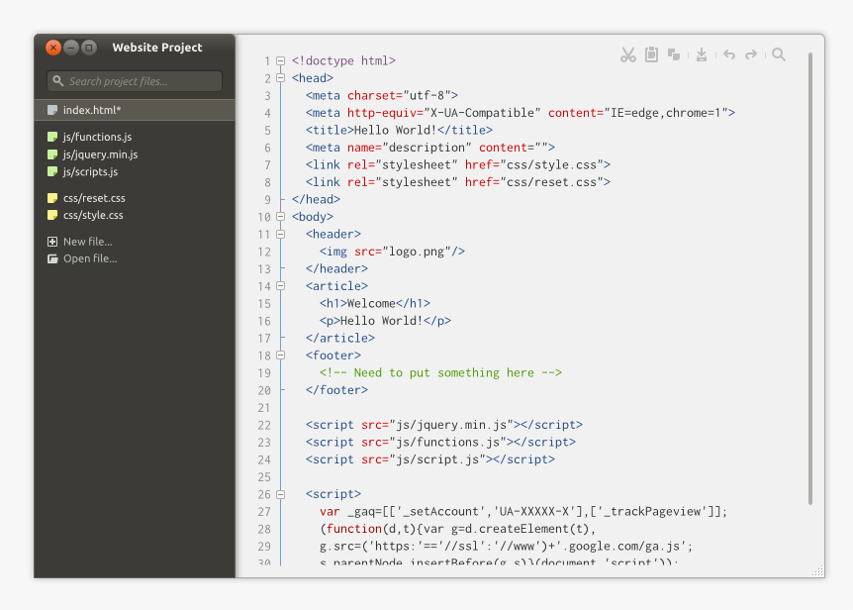Collapse the script block fold on line 26

coord(281,494)
